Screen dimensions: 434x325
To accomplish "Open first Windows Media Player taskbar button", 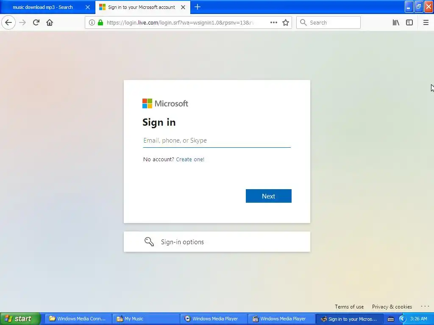I will (x=214, y=319).
